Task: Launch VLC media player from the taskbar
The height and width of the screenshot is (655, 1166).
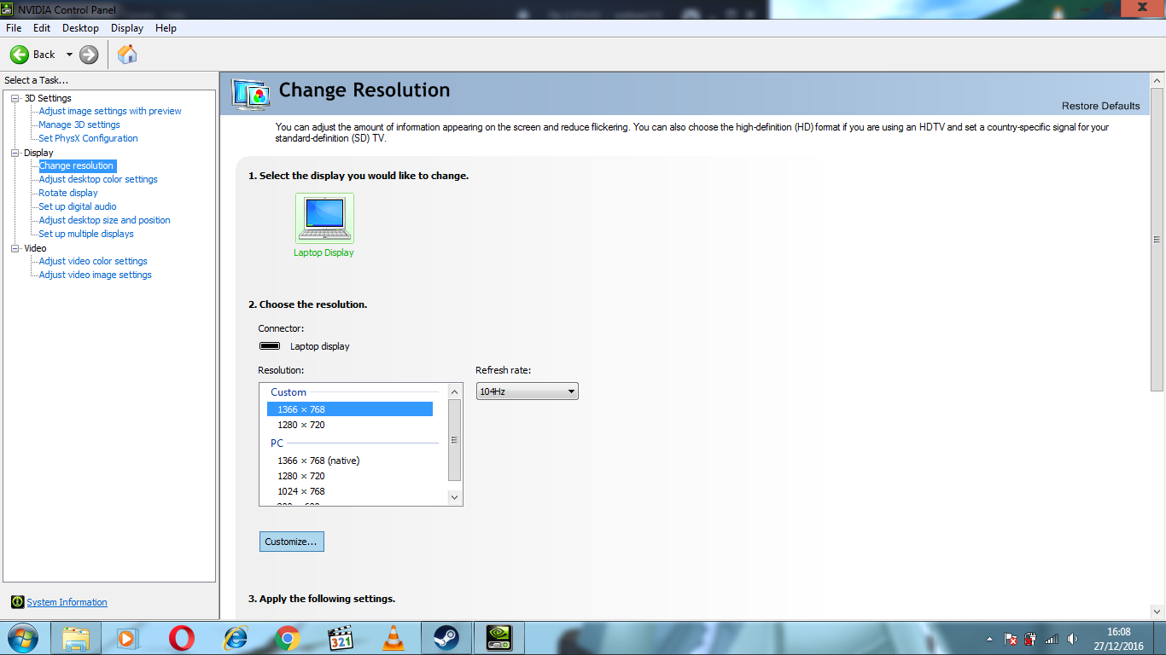Action: (393, 638)
